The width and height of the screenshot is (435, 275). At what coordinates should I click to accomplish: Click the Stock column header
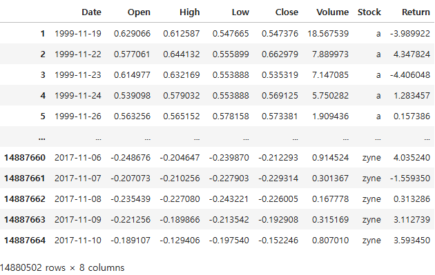tap(369, 12)
